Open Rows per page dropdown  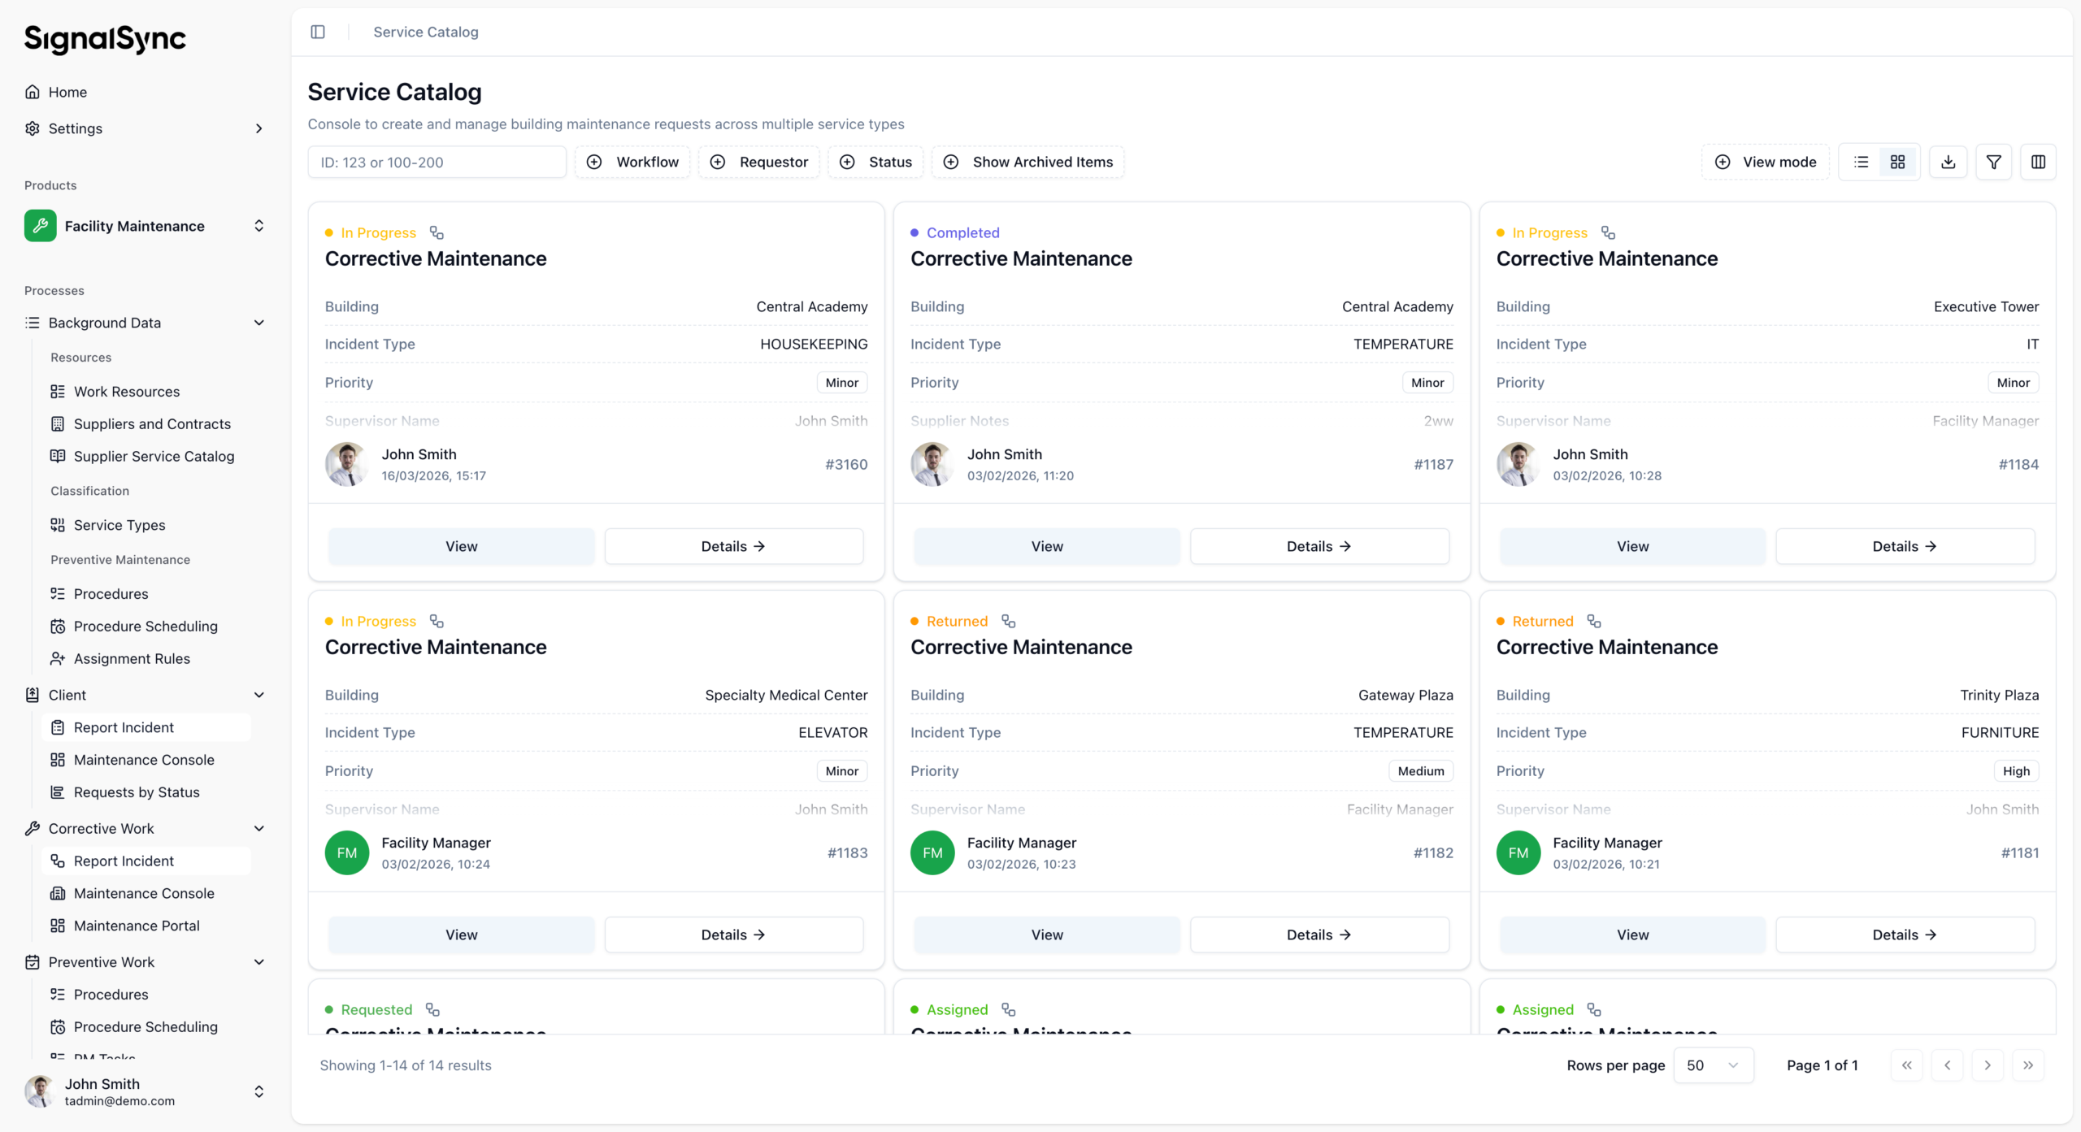coord(1713,1065)
